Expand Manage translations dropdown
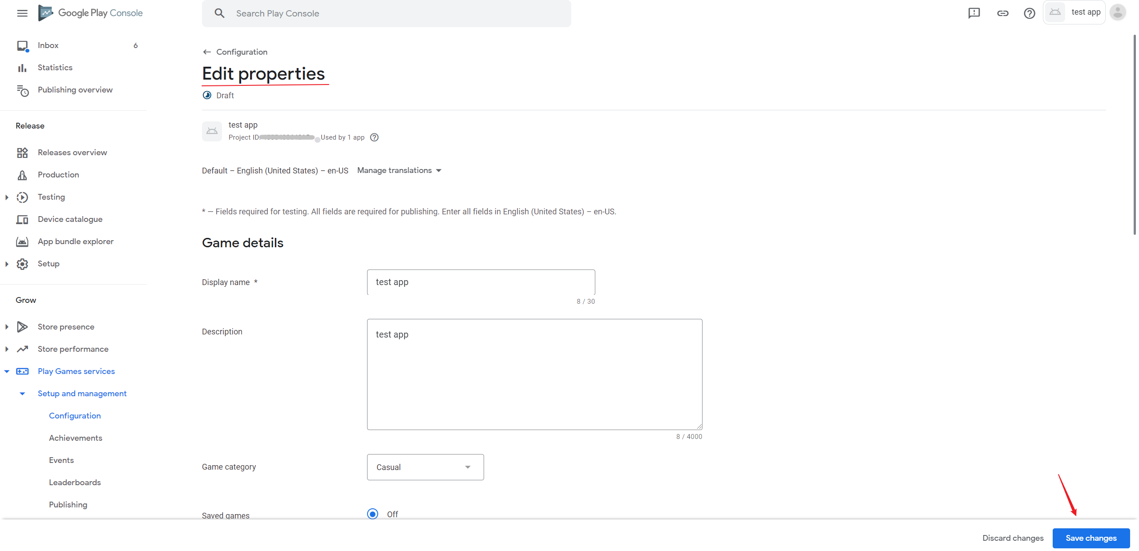This screenshot has height=551, width=1139. point(400,170)
